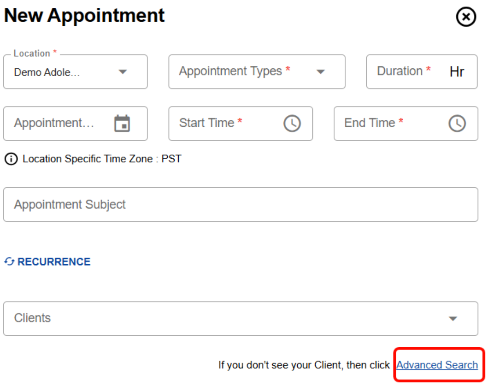Viewport: 488px width, 386px height.
Task: Open the Advanced Search link
Action: click(x=437, y=365)
